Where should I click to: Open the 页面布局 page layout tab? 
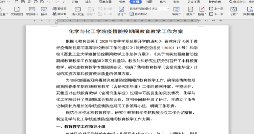(x=105, y=2)
